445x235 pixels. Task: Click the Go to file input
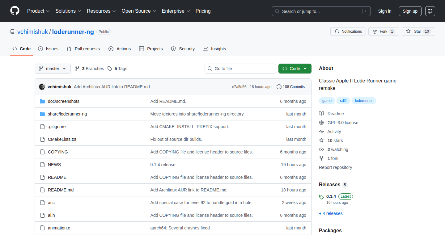tap(240, 69)
